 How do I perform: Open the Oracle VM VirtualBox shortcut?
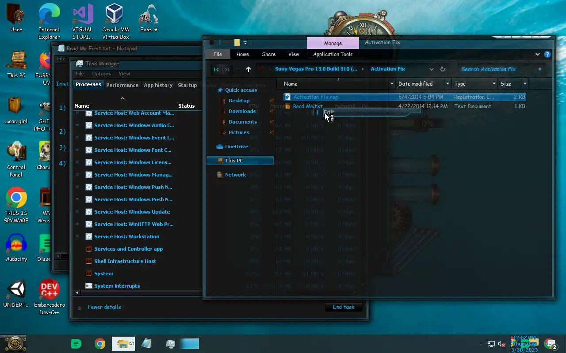[x=115, y=22]
